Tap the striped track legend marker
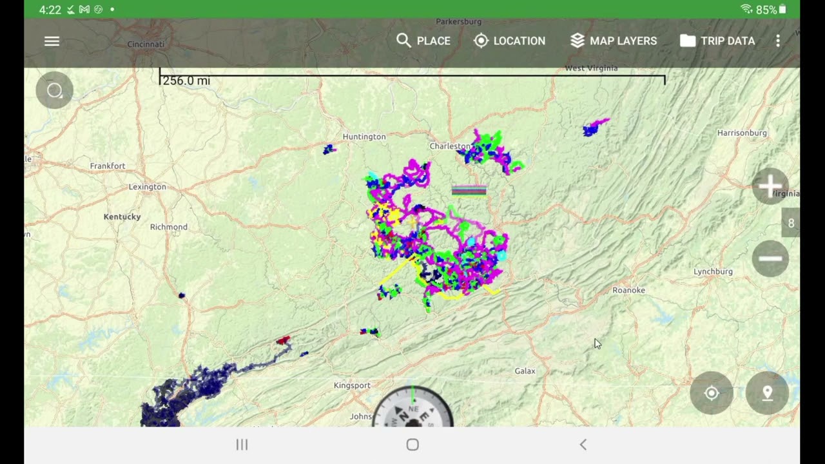This screenshot has width=825, height=464. [469, 189]
